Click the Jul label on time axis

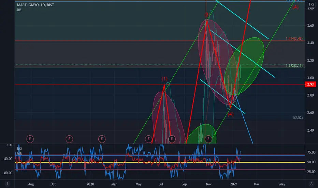(x=161, y=184)
